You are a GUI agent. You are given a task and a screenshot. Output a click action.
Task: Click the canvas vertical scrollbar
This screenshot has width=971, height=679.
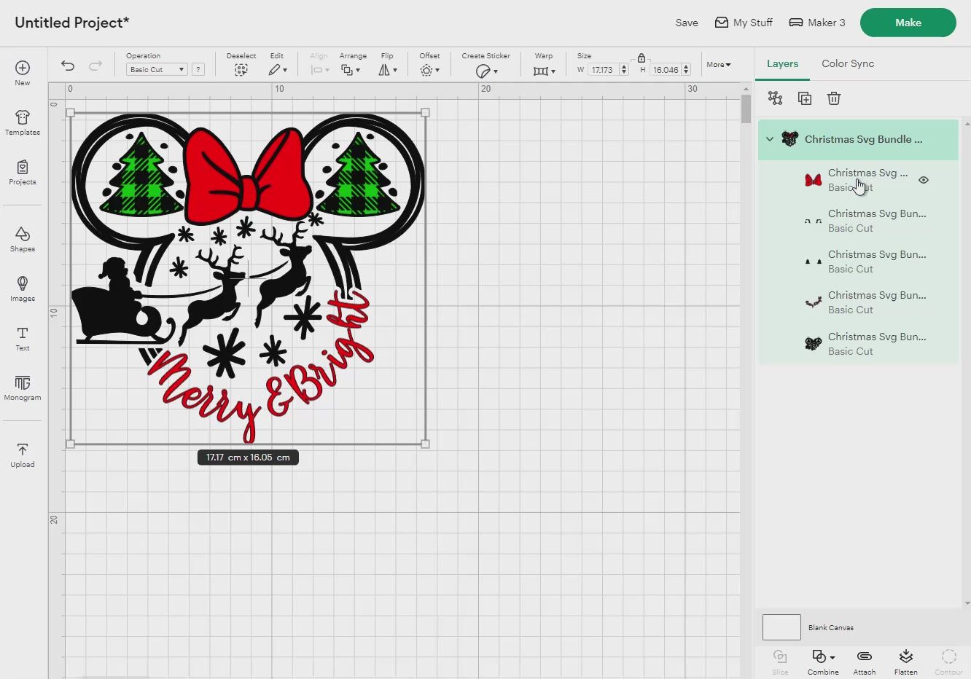(x=746, y=109)
